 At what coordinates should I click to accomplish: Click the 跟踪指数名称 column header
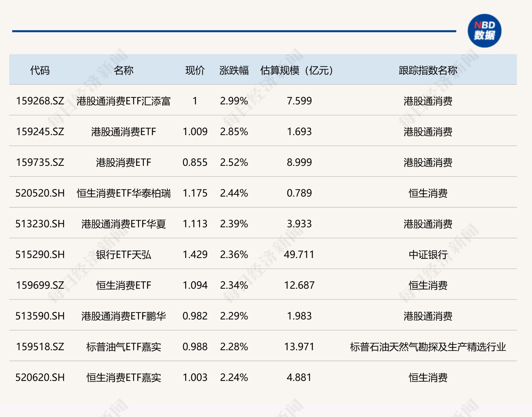(x=428, y=70)
